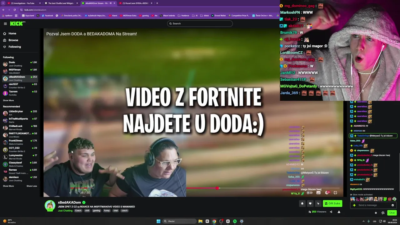
Task: Open the MGFitman Extra bookmark
Action: tap(128, 16)
